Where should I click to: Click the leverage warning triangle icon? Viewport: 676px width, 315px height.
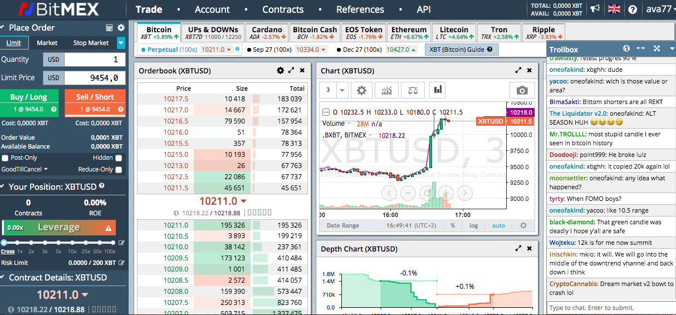point(109,228)
